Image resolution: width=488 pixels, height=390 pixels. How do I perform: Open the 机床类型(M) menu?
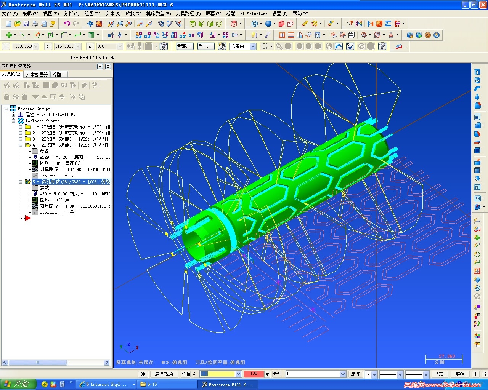click(159, 14)
